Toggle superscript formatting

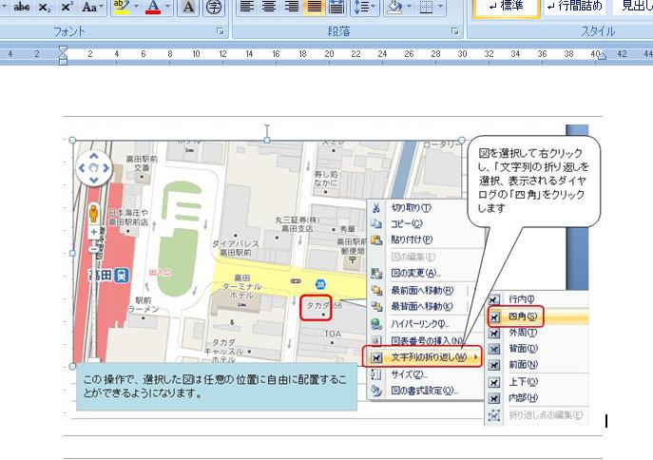click(x=67, y=7)
